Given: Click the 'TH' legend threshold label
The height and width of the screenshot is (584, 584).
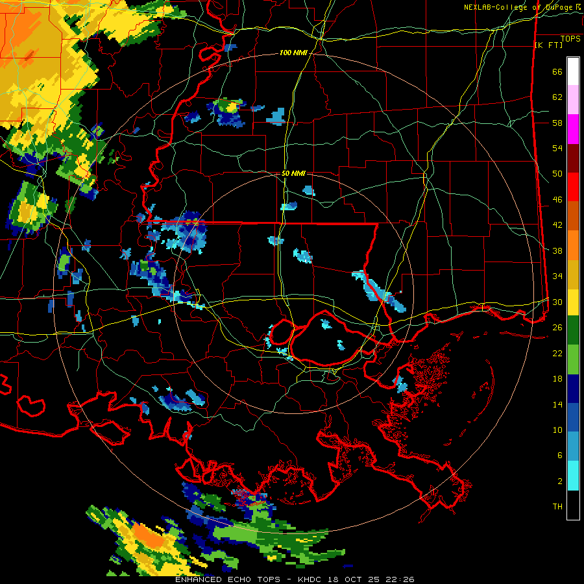Looking at the screenshot, I should pos(557,507).
